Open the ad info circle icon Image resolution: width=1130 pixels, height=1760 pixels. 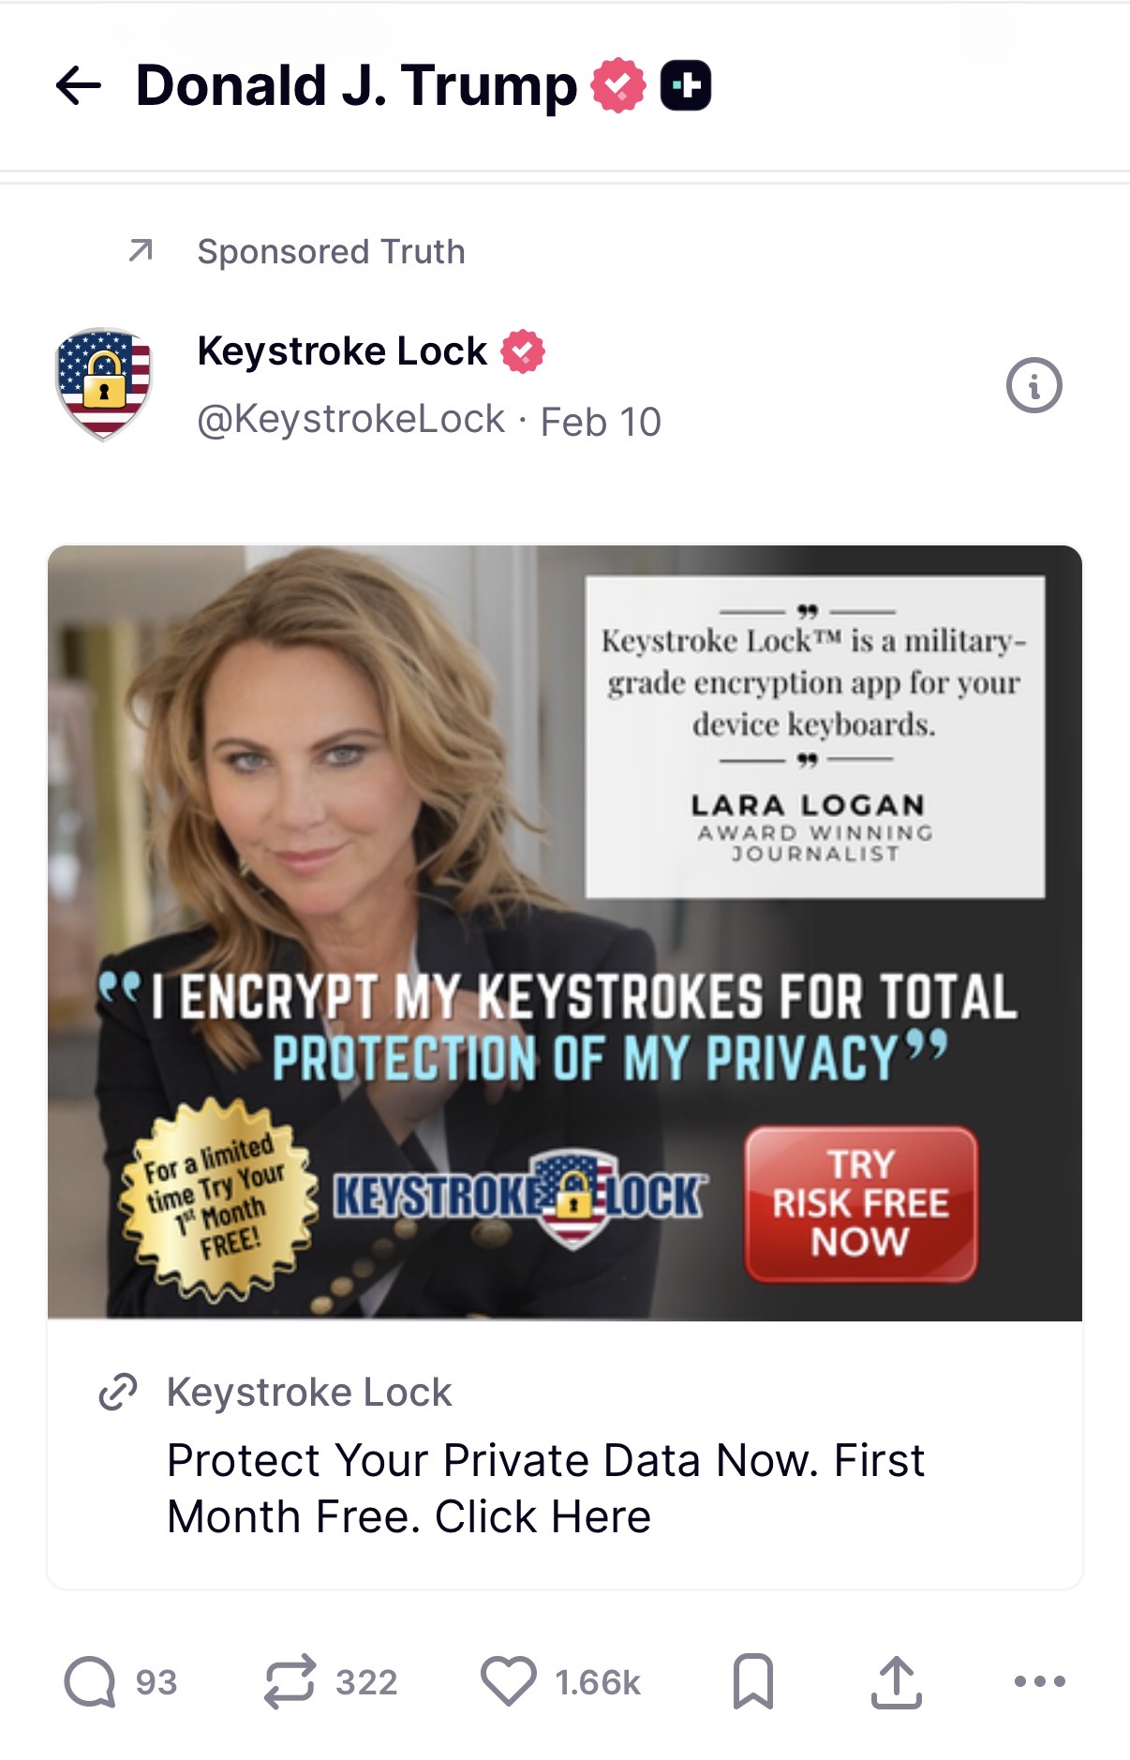[x=1033, y=385]
